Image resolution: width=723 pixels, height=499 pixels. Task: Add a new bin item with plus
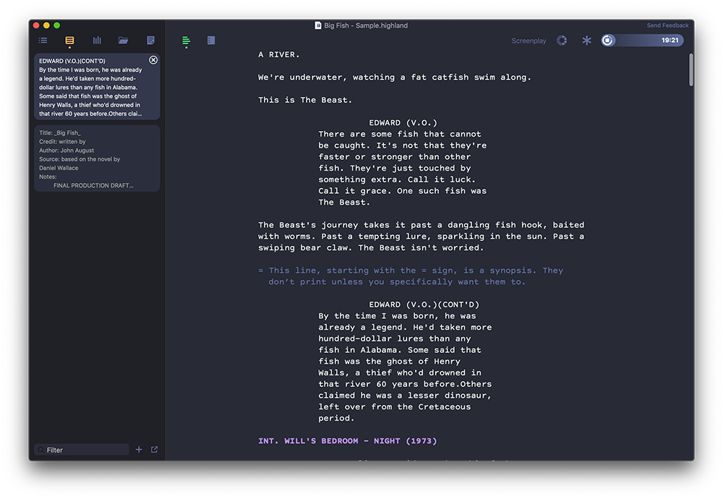(139, 450)
